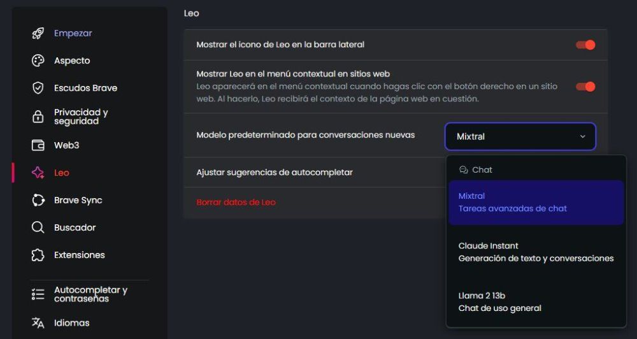Click the Empezar rocket icon
This screenshot has height=339, width=637.
point(38,33)
